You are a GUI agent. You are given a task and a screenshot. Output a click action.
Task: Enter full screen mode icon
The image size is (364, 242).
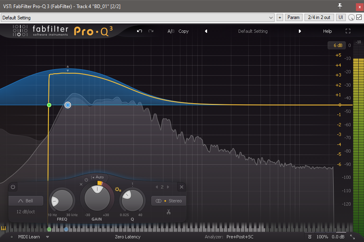pos(348,31)
